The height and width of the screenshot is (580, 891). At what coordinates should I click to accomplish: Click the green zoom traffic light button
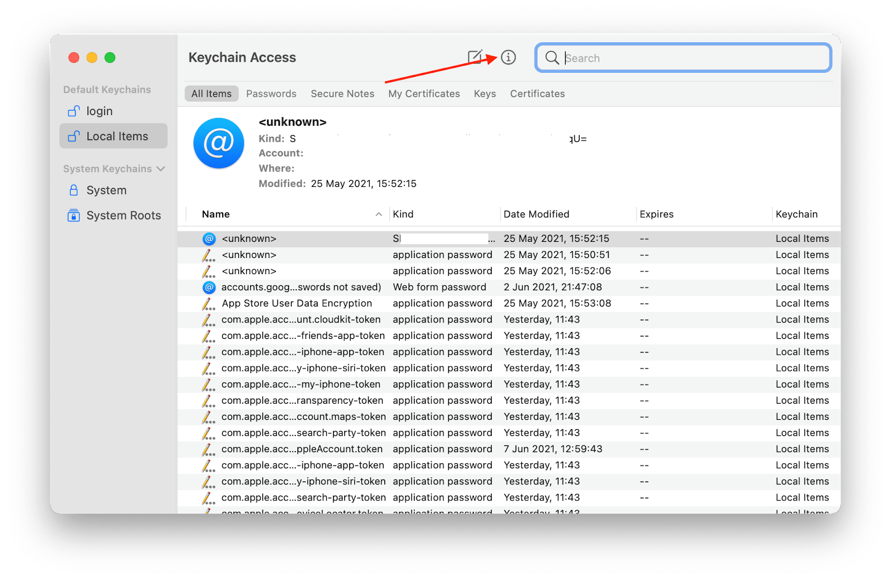pos(110,57)
